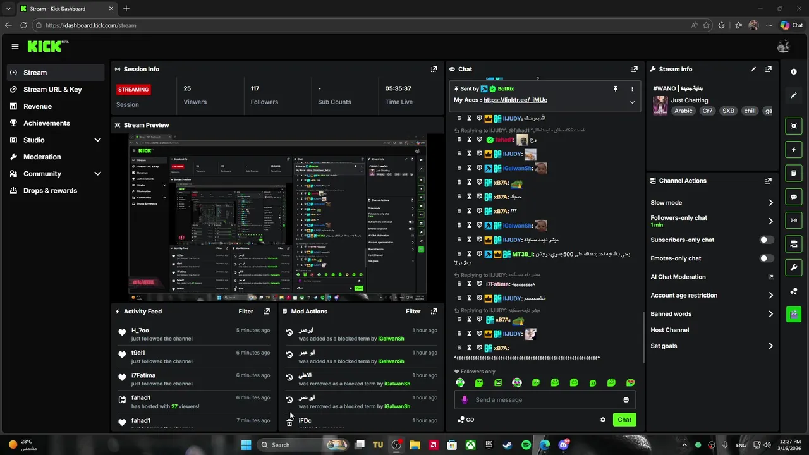
Task: Click the Arabic stream tag
Action: (683, 111)
